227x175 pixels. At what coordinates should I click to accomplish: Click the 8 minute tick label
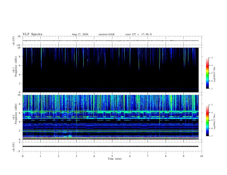click(166, 156)
